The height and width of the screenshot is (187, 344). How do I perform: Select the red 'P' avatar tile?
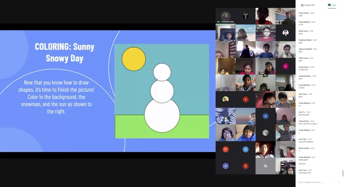tap(226, 150)
